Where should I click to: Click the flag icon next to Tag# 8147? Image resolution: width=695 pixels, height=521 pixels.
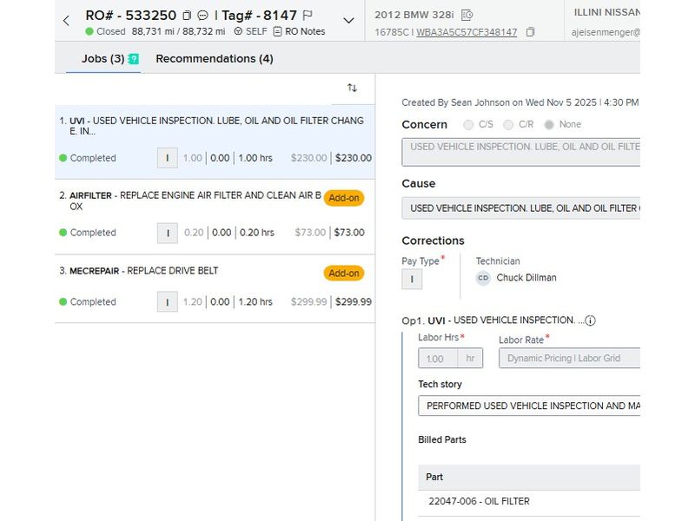click(308, 16)
